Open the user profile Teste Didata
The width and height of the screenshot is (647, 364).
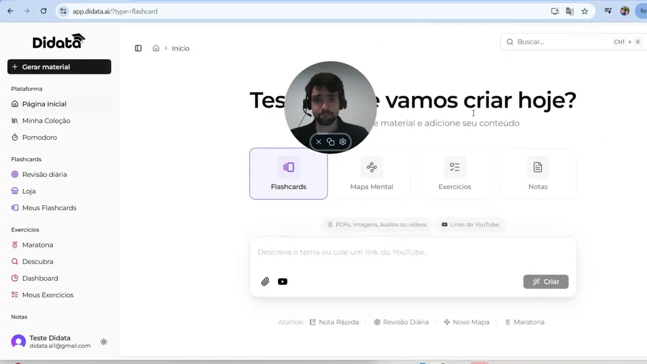pos(50,341)
